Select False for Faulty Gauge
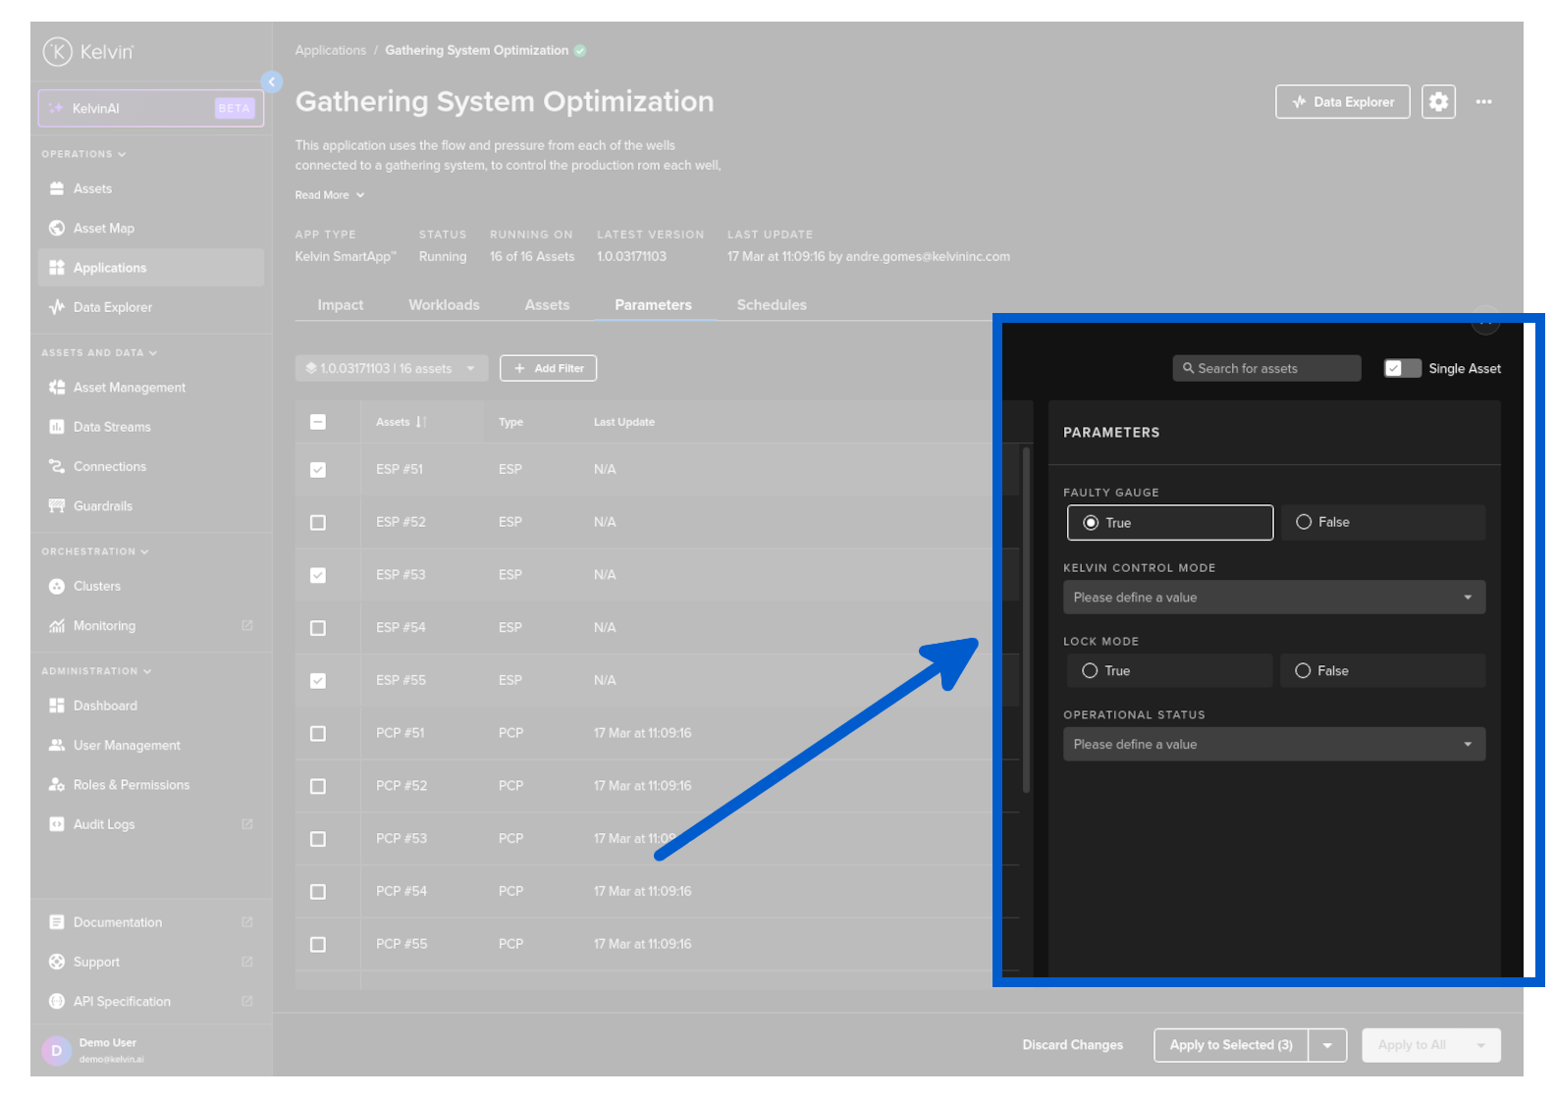 [x=1305, y=523]
